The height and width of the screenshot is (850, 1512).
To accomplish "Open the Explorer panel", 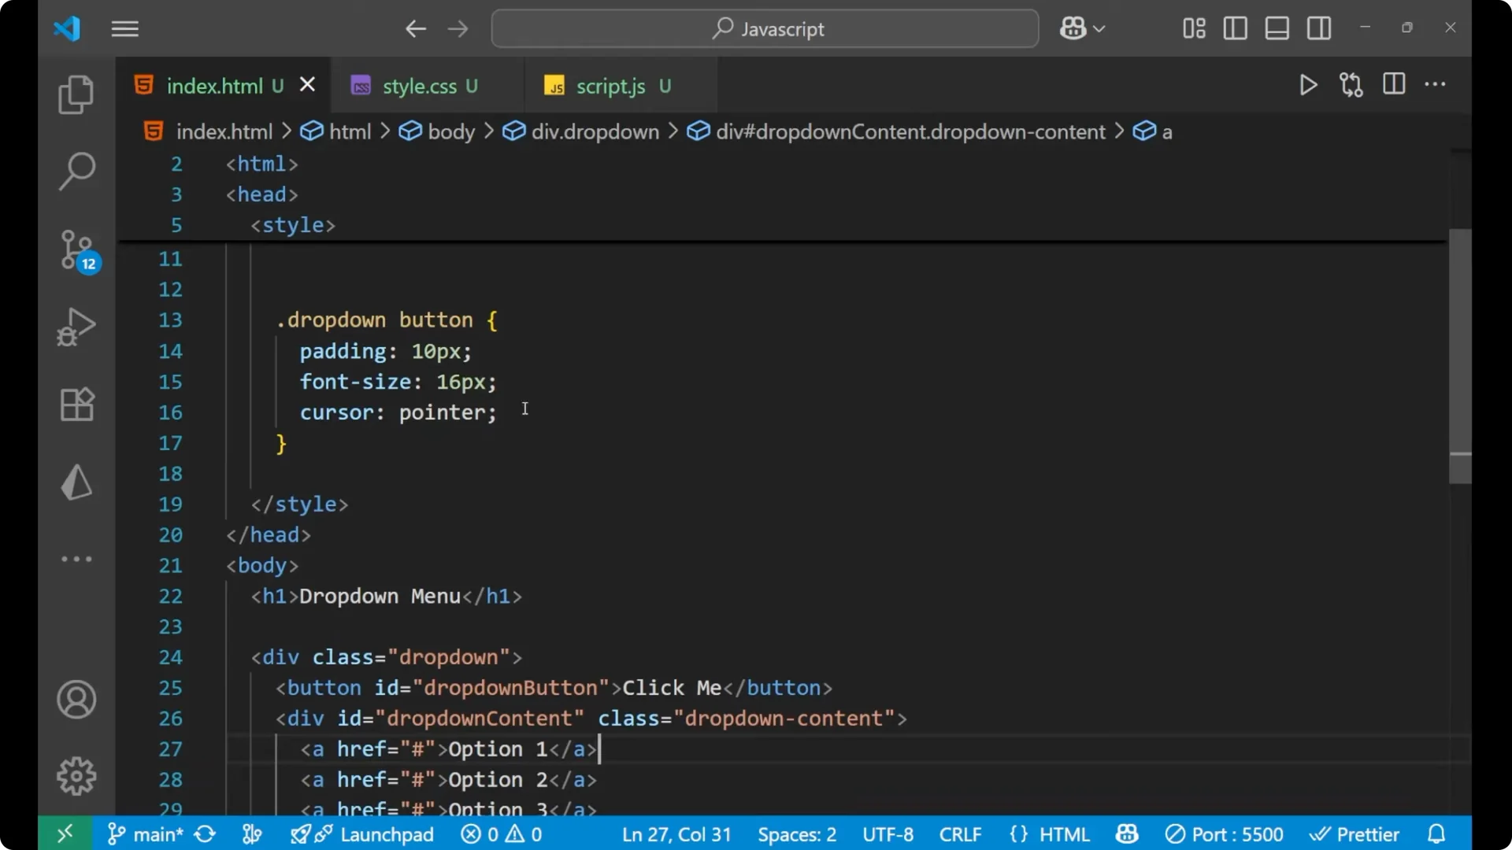I will pyautogui.click(x=76, y=94).
